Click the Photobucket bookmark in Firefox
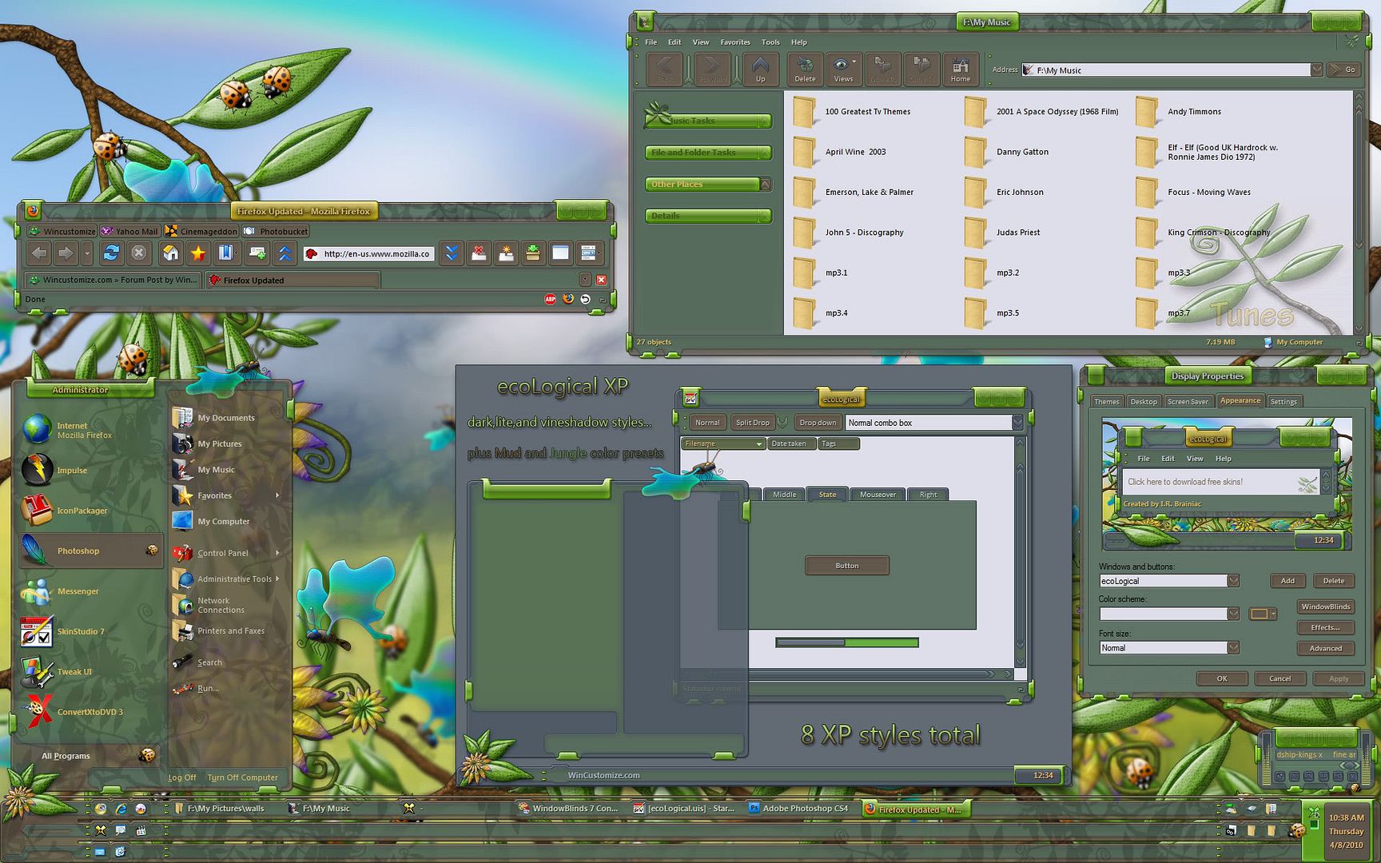1381x863 pixels. click(x=276, y=231)
